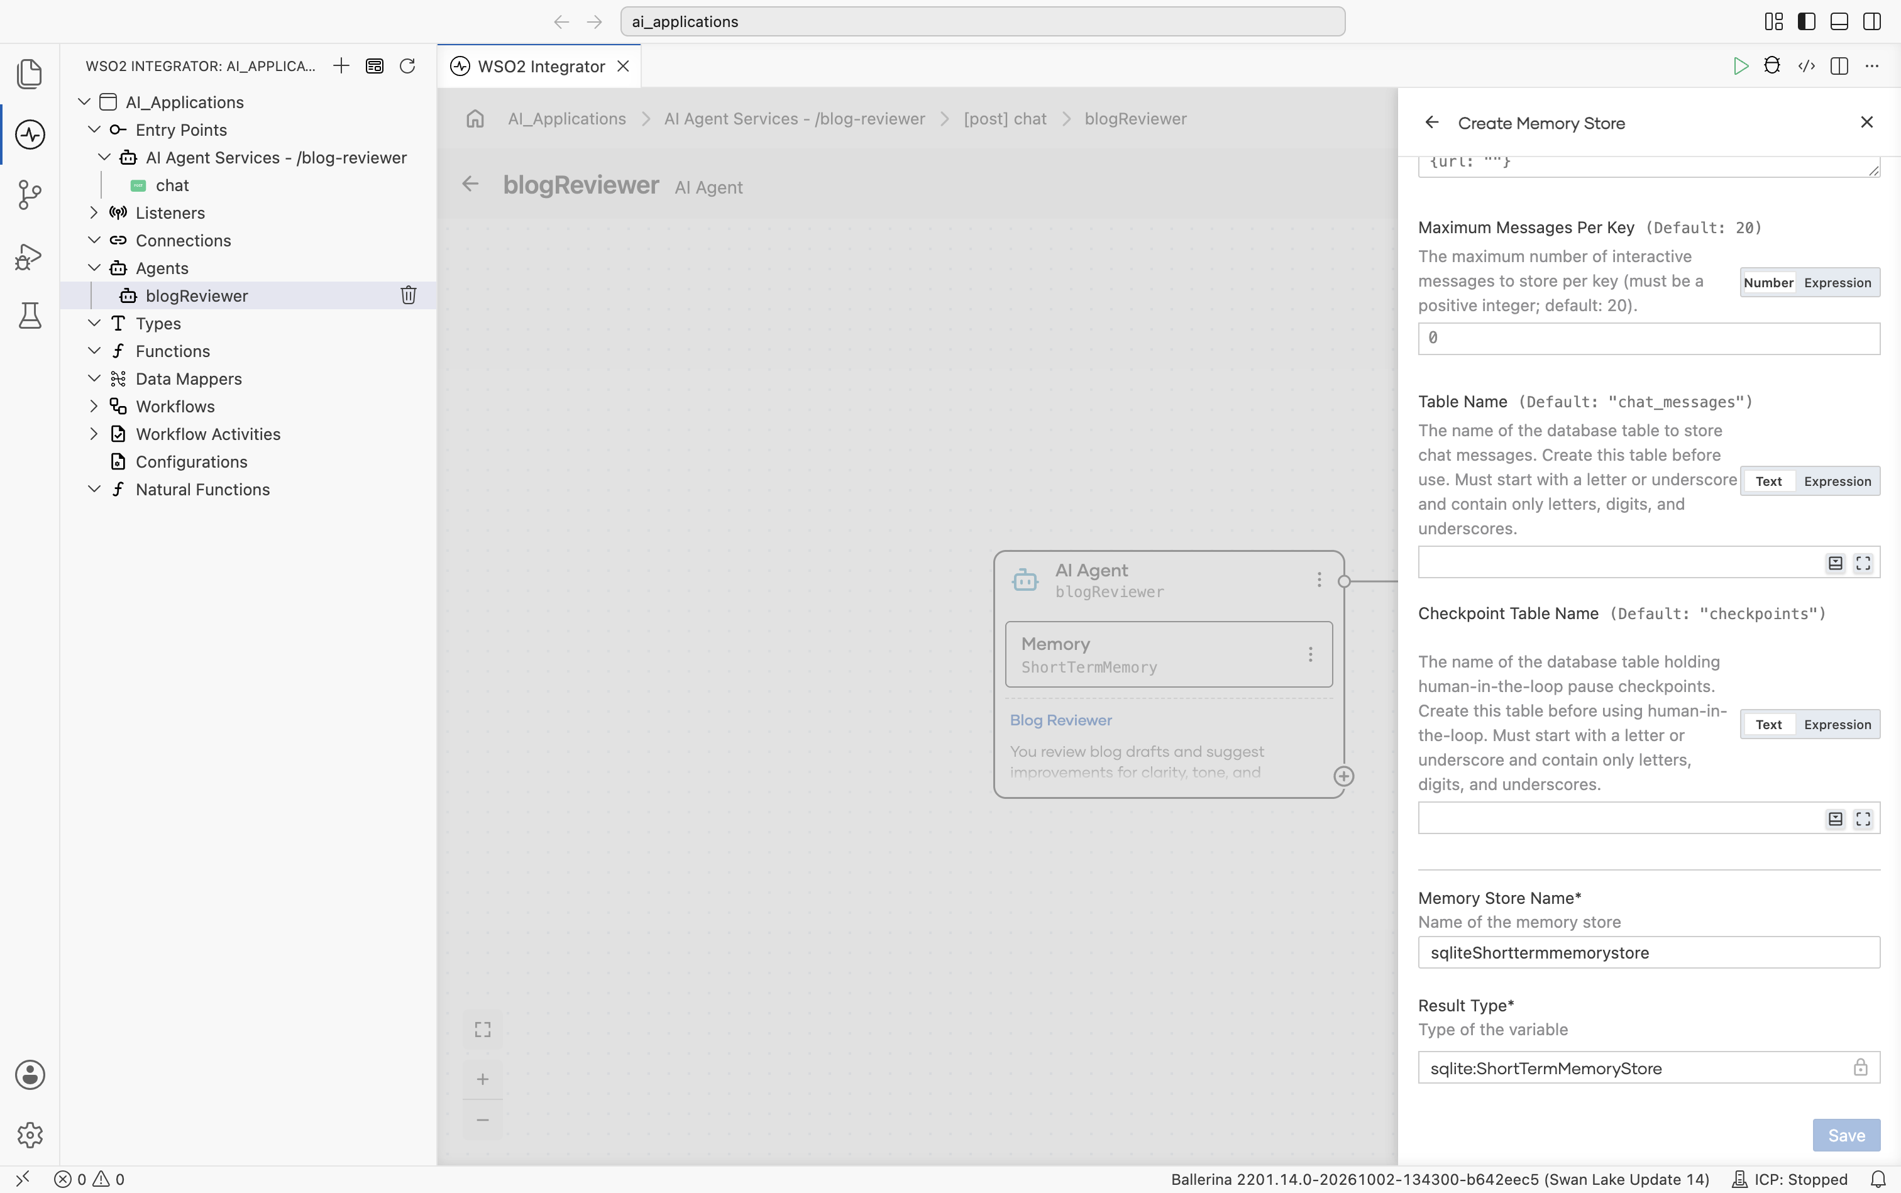Select Text mode for Table Name
Image resolution: width=1901 pixels, height=1193 pixels.
click(1768, 481)
